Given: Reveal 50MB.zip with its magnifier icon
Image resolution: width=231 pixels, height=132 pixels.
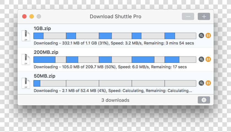Looking at the screenshot, I should pos(201,83).
